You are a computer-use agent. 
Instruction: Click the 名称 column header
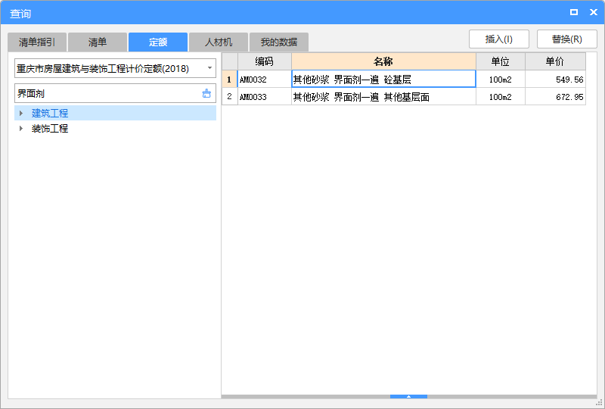click(383, 61)
